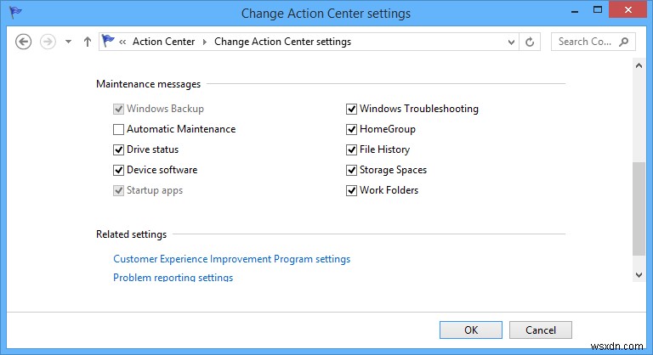Refresh the Action Center settings page
The width and height of the screenshot is (653, 355).
tap(530, 42)
